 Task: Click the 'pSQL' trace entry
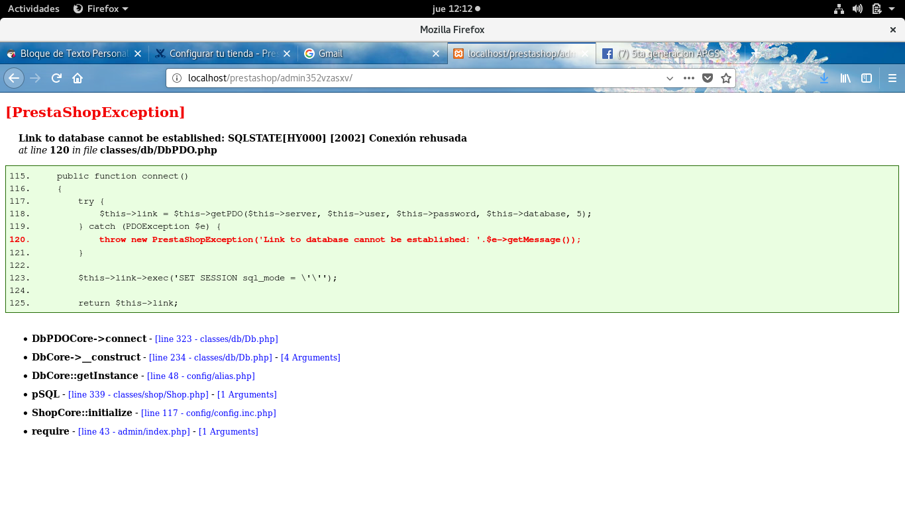(46, 394)
